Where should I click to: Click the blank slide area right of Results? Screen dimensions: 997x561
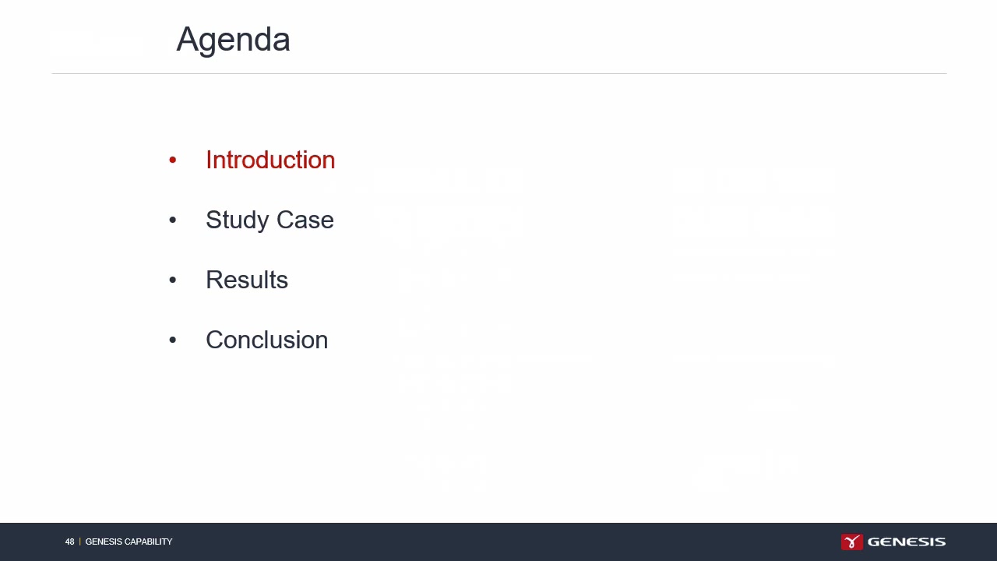[623, 280]
